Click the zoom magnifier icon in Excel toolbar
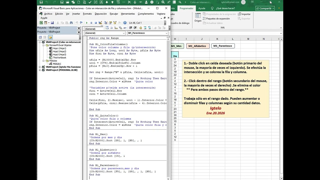The image size is (320, 180). coord(163,2)
